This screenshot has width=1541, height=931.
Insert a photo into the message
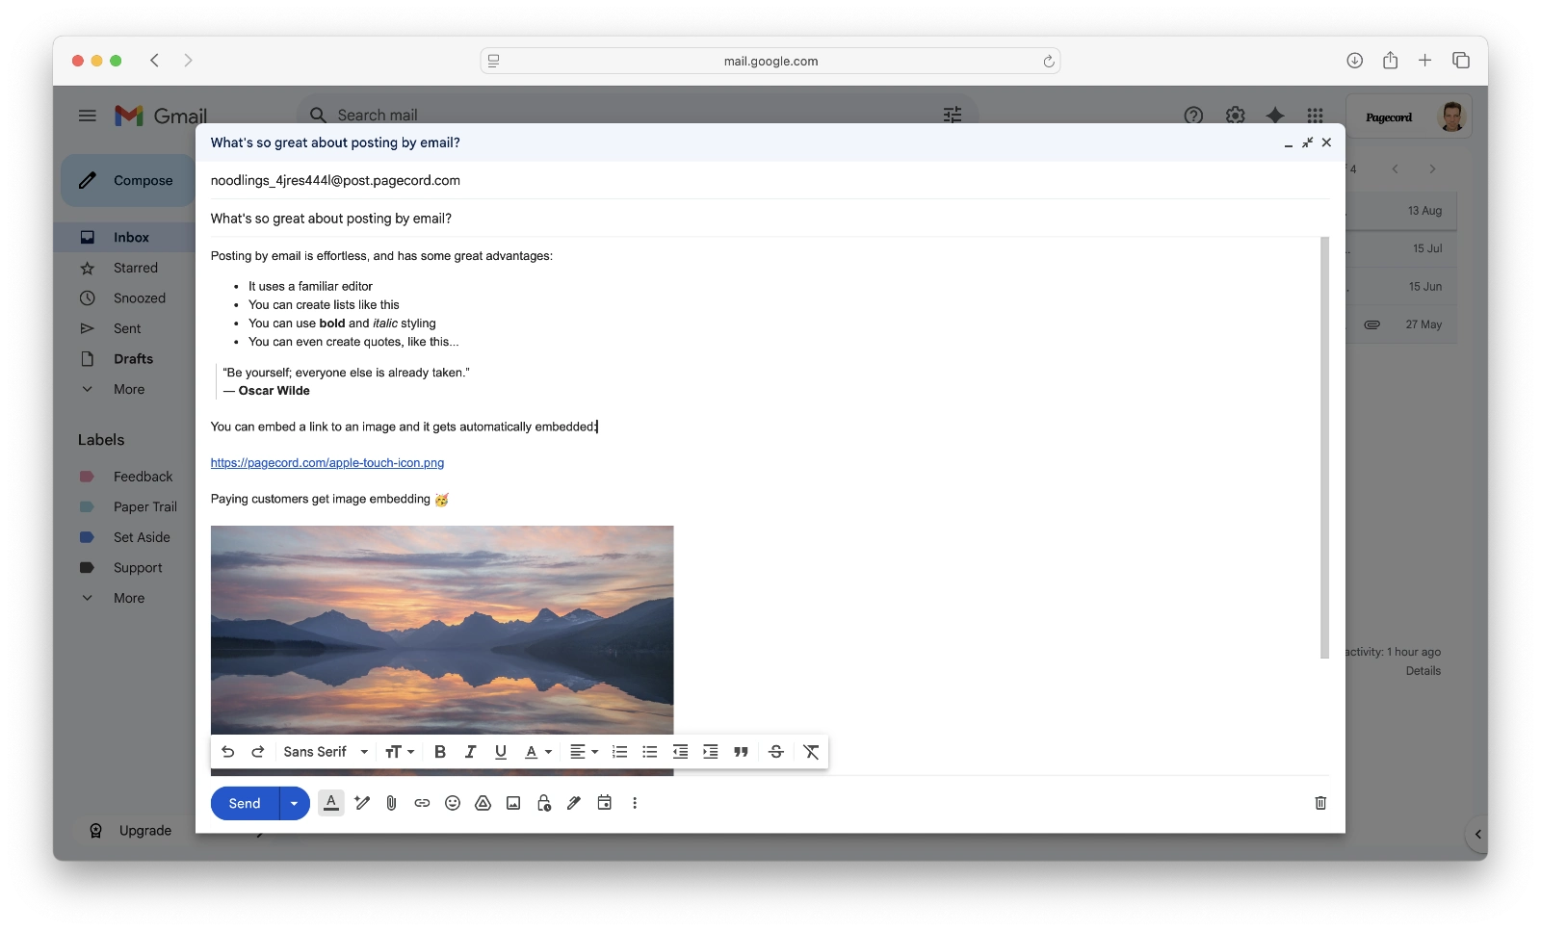[x=513, y=803]
